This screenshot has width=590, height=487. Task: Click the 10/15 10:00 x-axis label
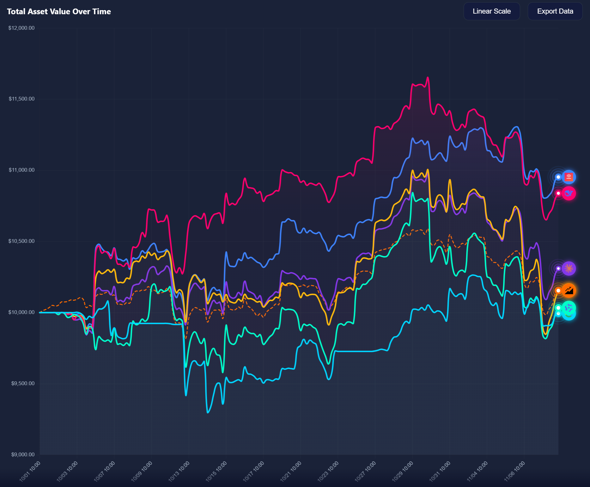[x=216, y=471]
